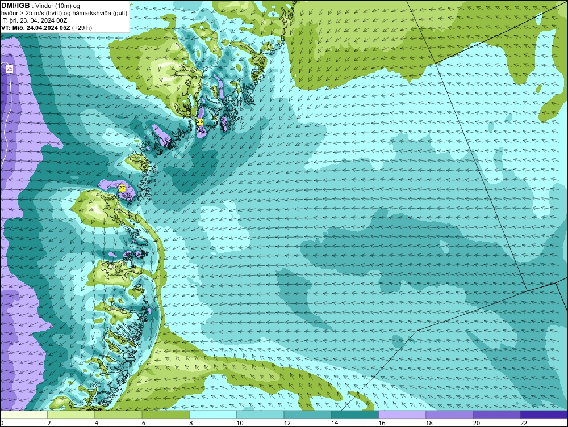Select the 6–8 m/s dark green legend swatch

pyautogui.click(x=165, y=415)
